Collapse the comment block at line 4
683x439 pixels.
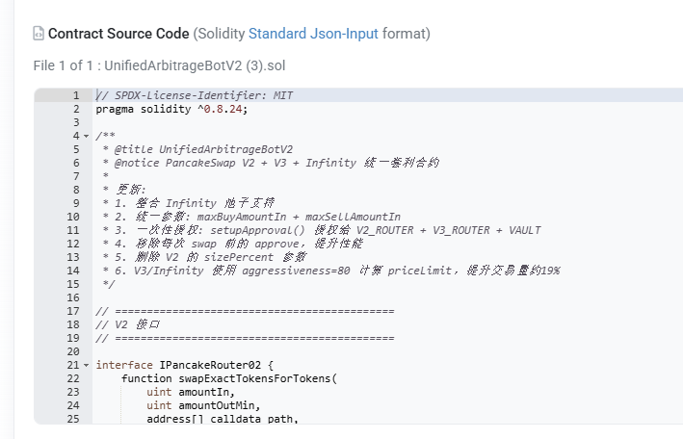(87, 136)
